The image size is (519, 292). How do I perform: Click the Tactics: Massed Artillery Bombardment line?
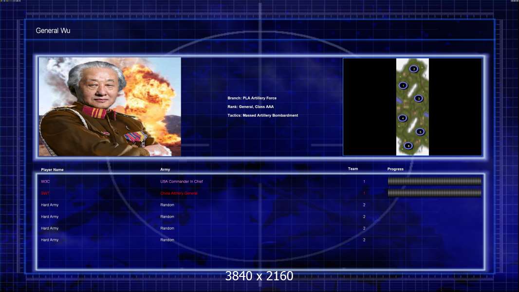262,115
